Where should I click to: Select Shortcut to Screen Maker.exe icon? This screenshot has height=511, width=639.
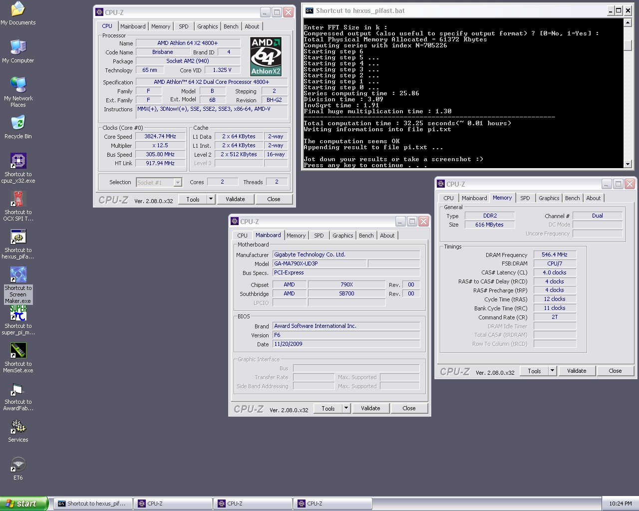click(18, 274)
